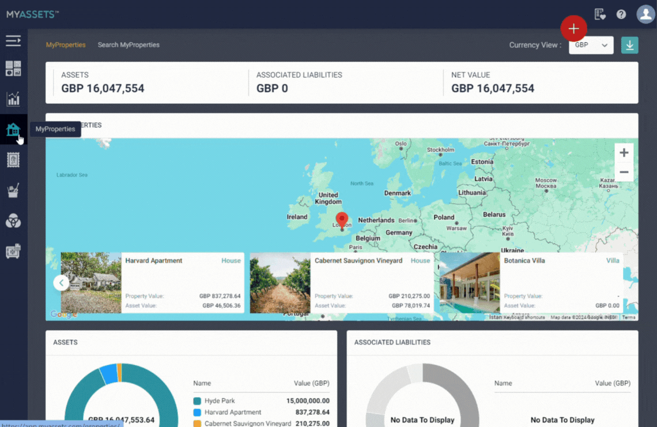Open the stamp collectibles sidebar icon
The height and width of the screenshot is (427, 657).
pos(13,160)
